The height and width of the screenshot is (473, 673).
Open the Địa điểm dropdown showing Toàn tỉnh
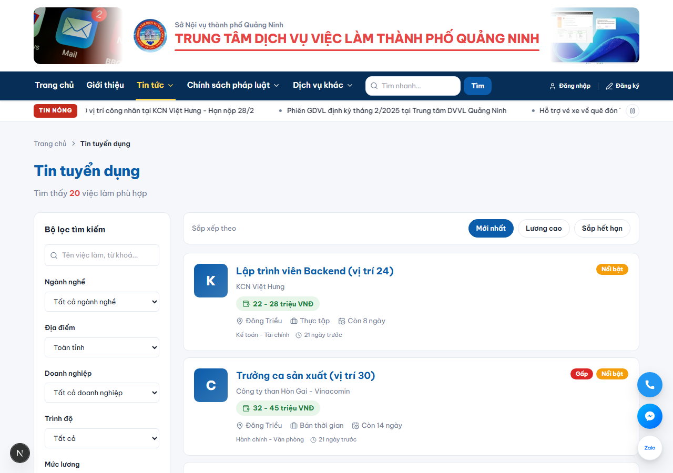(x=102, y=347)
